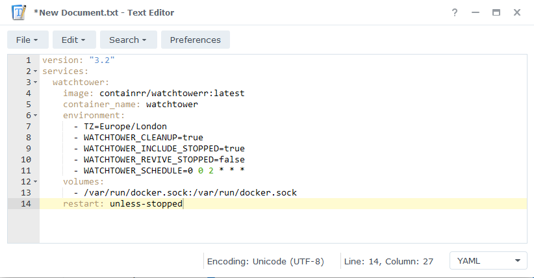Click the version "3.2" line
This screenshot has height=278, width=534.
tap(79, 60)
